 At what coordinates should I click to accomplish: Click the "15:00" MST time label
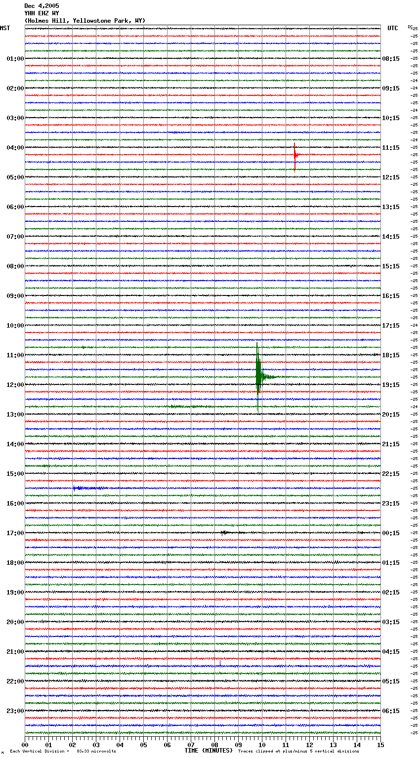point(15,474)
